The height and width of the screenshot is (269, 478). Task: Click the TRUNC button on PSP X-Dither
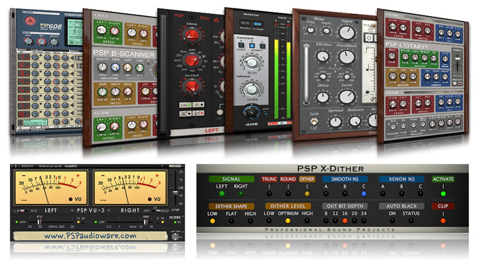point(269,179)
